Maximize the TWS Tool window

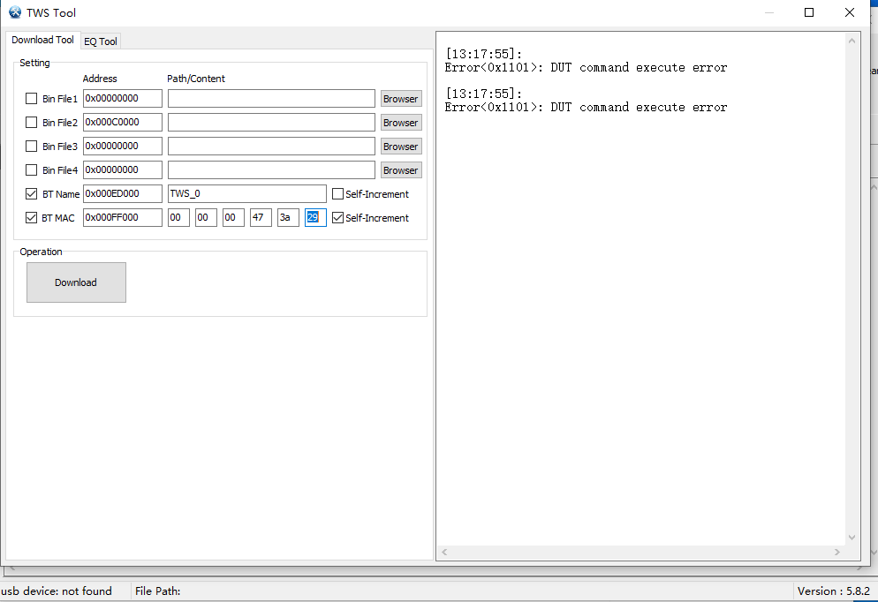809,13
